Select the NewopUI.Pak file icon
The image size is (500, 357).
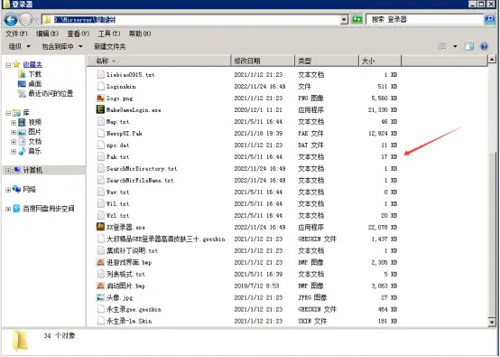click(101, 133)
